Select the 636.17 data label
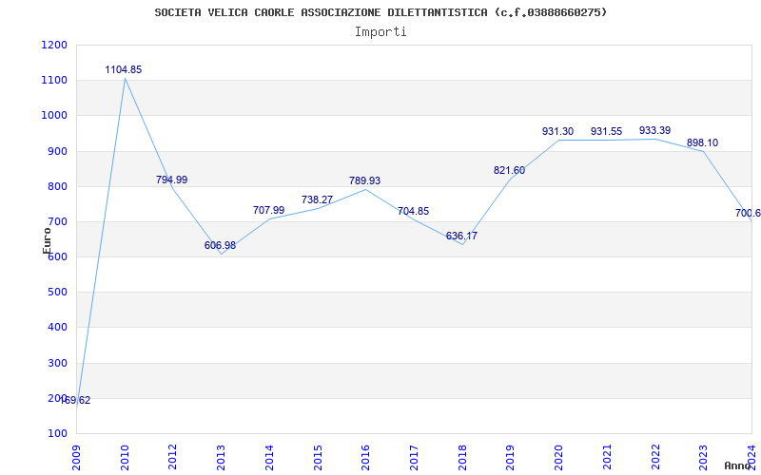This screenshot has width=761, height=475. [461, 236]
